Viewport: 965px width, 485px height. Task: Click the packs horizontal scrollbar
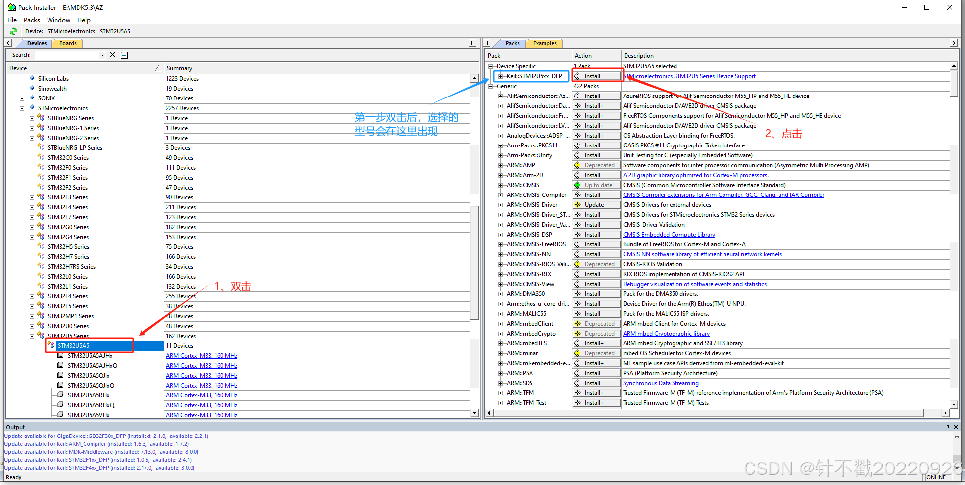tap(708, 413)
